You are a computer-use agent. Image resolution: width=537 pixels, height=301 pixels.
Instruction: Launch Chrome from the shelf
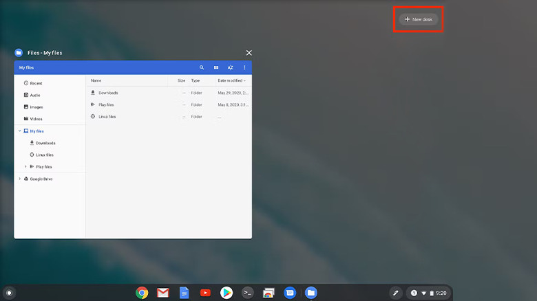(142, 293)
